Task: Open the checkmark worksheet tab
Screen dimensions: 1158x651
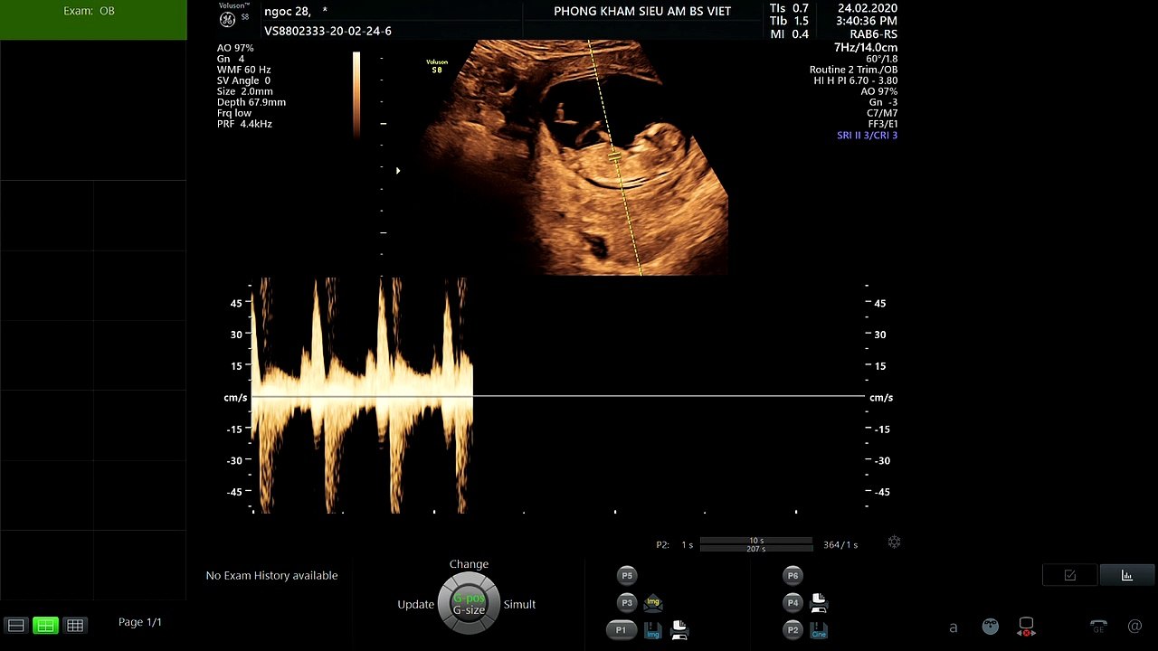Action: [1069, 575]
